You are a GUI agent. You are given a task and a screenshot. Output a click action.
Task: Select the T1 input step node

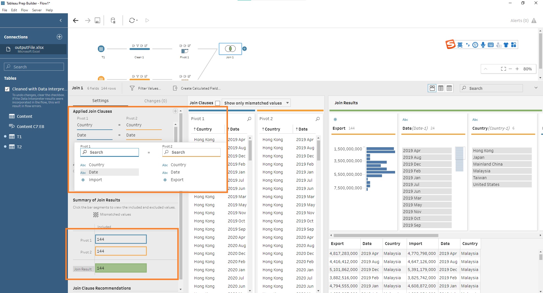101,49
